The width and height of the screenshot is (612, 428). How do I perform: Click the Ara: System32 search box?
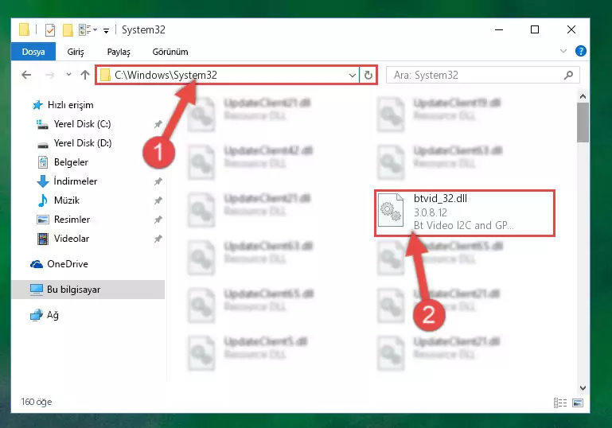pyautogui.click(x=482, y=75)
